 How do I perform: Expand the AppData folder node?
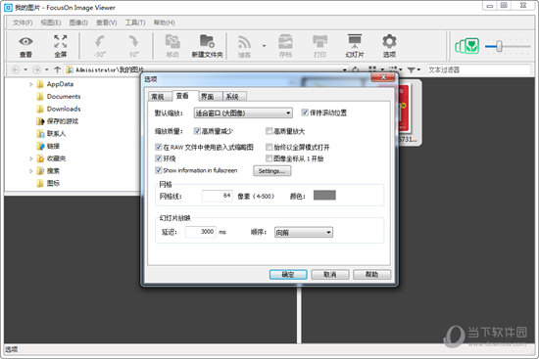pyautogui.click(x=31, y=84)
